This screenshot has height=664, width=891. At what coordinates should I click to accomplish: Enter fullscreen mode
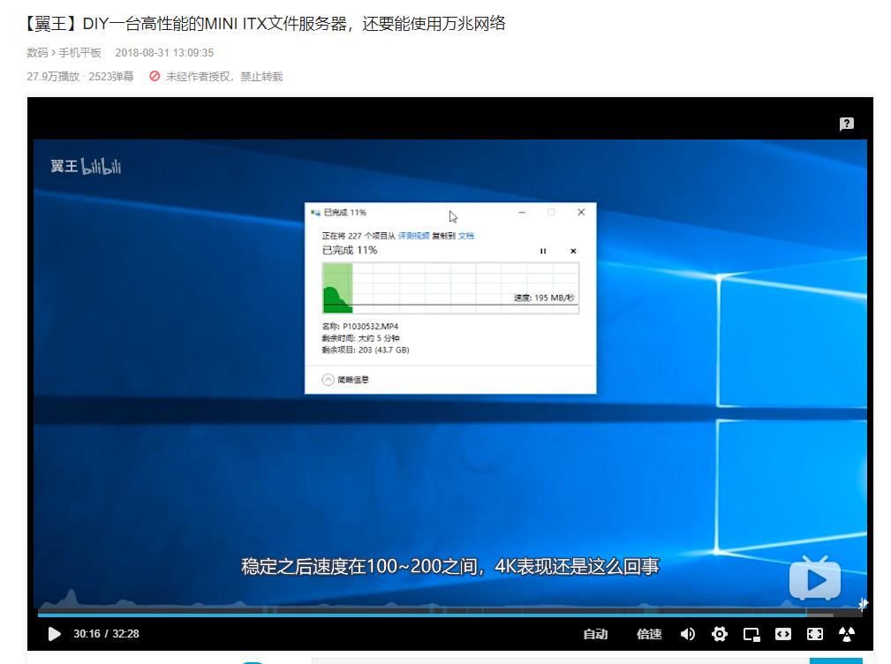pos(814,634)
